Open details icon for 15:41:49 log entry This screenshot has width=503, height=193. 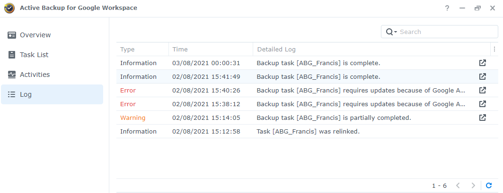pos(482,77)
